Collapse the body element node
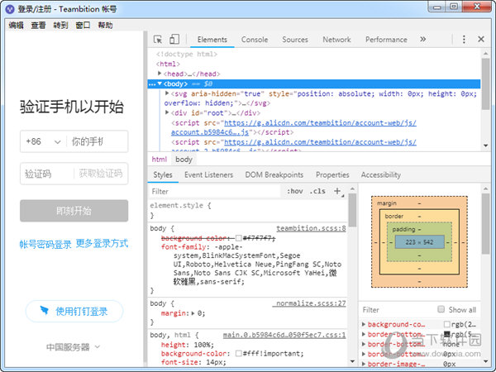 160,83
